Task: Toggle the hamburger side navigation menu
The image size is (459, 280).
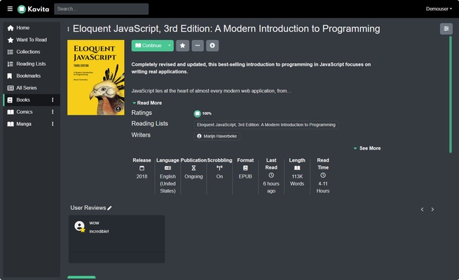Action: (10, 9)
